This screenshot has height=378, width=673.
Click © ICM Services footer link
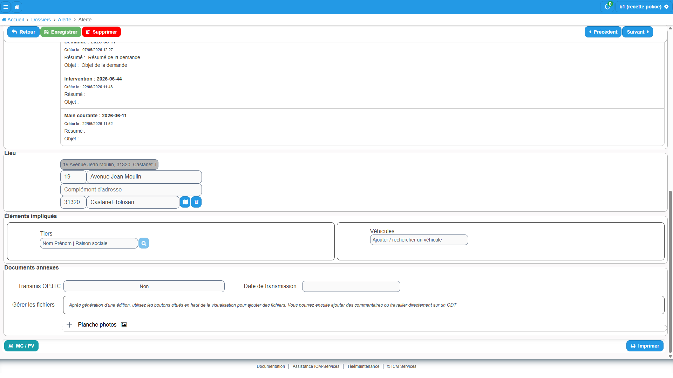(402, 366)
